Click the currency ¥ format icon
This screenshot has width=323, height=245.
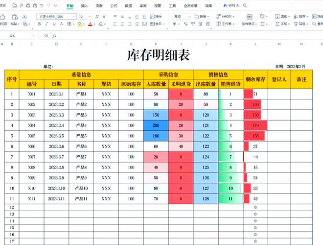click(x=175, y=24)
